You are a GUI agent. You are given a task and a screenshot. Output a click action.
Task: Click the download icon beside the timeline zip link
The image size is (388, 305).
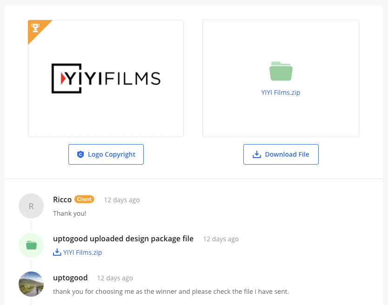tap(57, 252)
